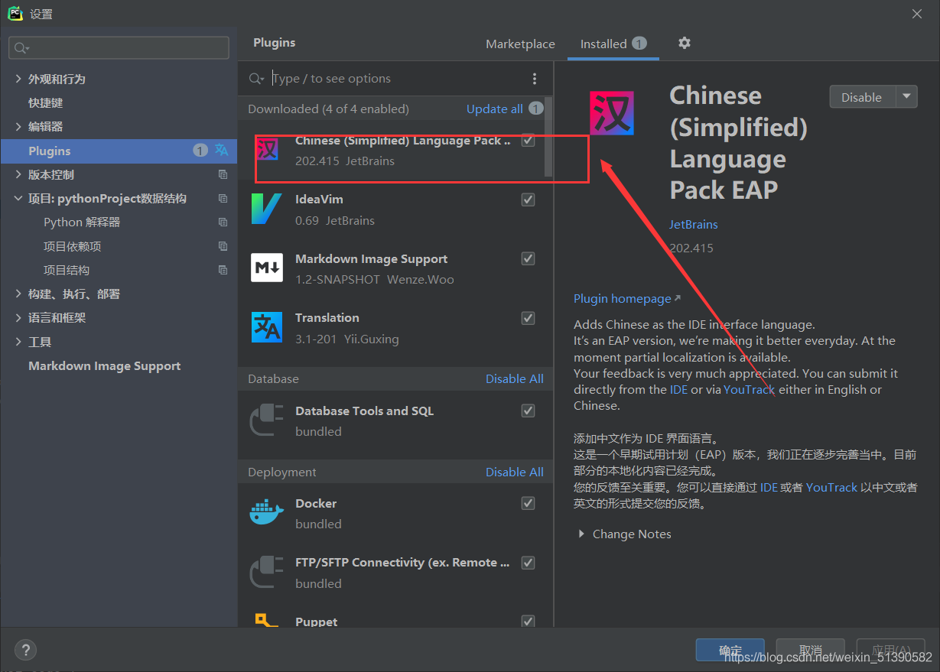Click the Disable button for Chinese pack
This screenshot has width=940, height=672.
coord(862,96)
